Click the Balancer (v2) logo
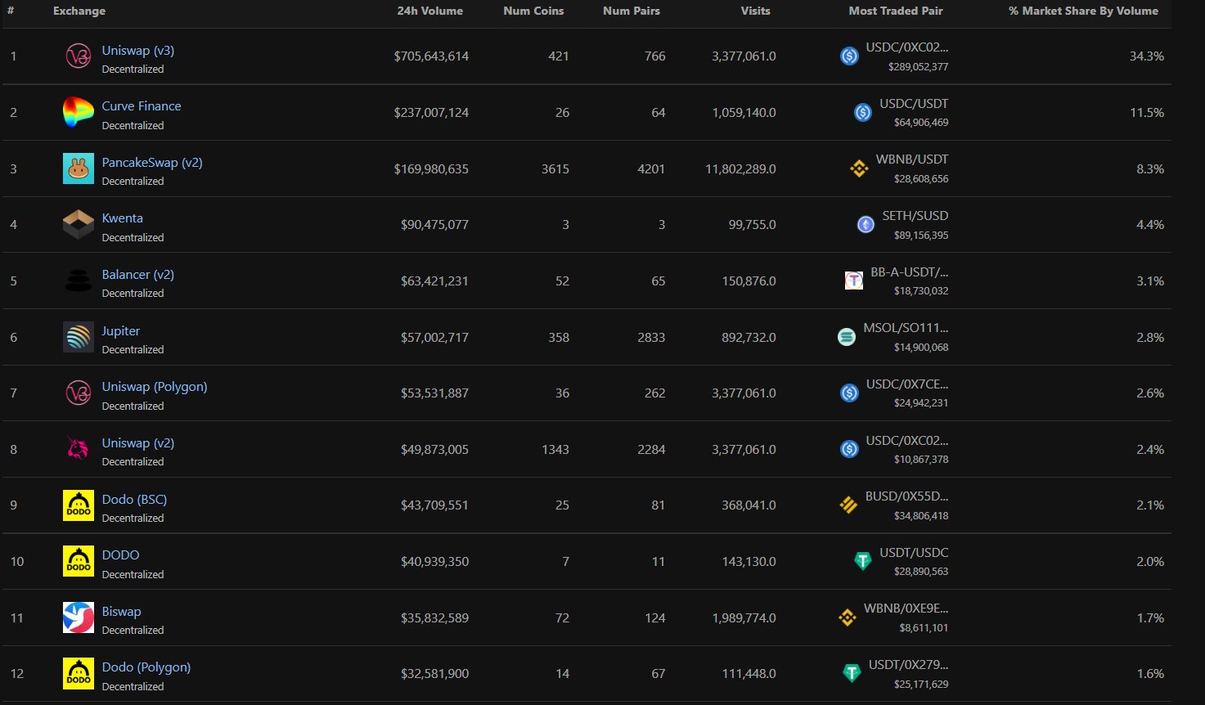The image size is (1205, 705). click(78, 281)
